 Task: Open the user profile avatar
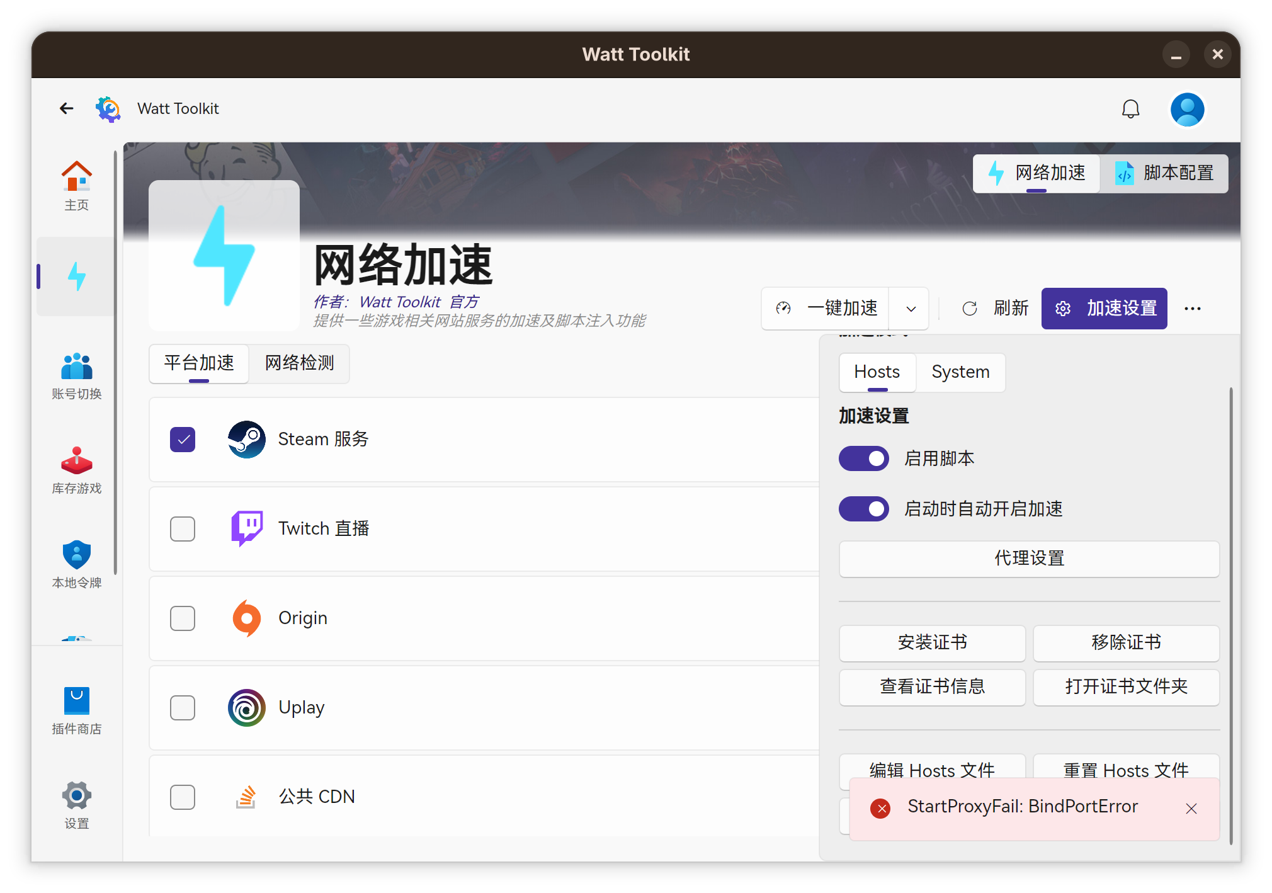point(1187,109)
